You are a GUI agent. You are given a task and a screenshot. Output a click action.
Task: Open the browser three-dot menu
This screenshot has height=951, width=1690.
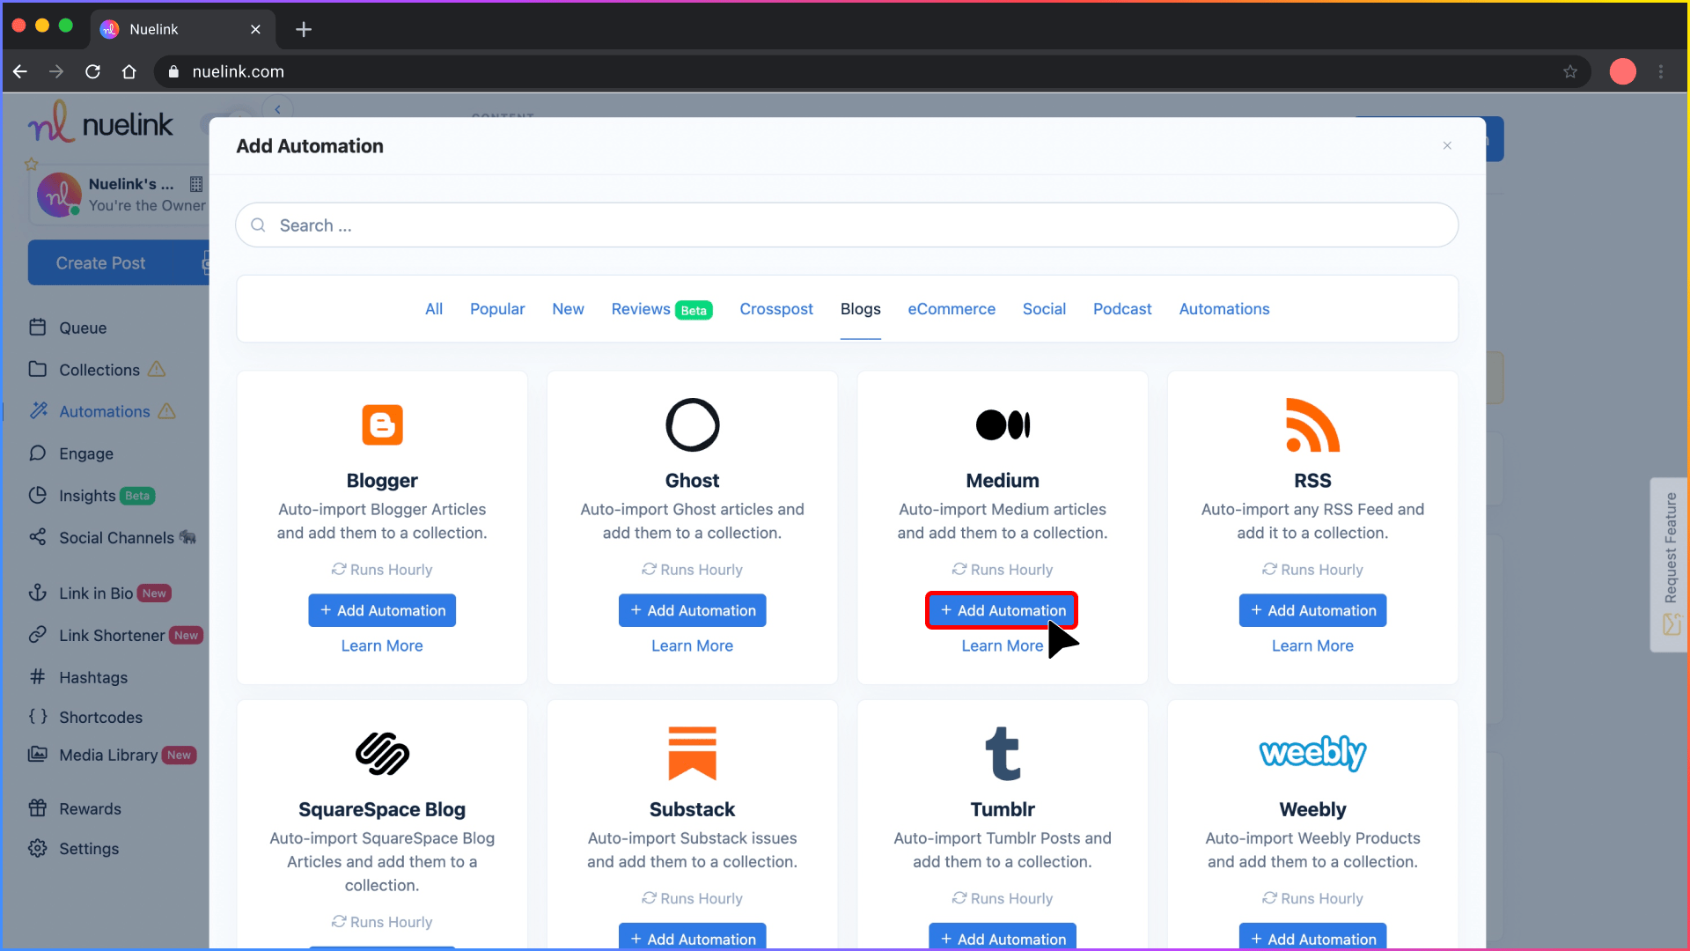pos(1661,71)
